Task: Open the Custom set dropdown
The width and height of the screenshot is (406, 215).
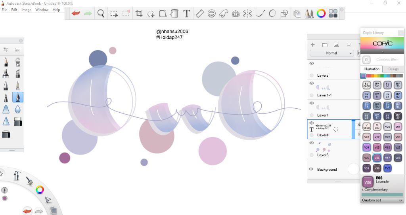Action: point(382,200)
